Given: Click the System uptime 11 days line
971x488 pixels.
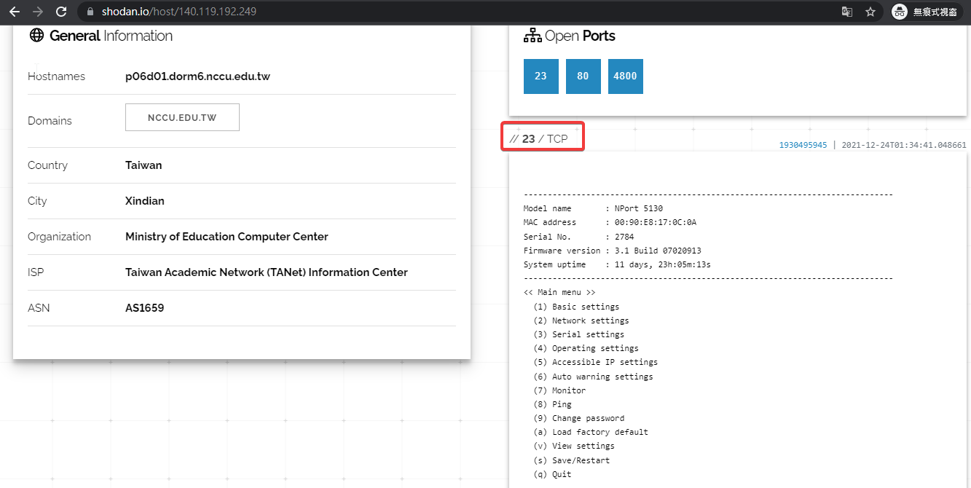Looking at the screenshot, I should point(617,264).
